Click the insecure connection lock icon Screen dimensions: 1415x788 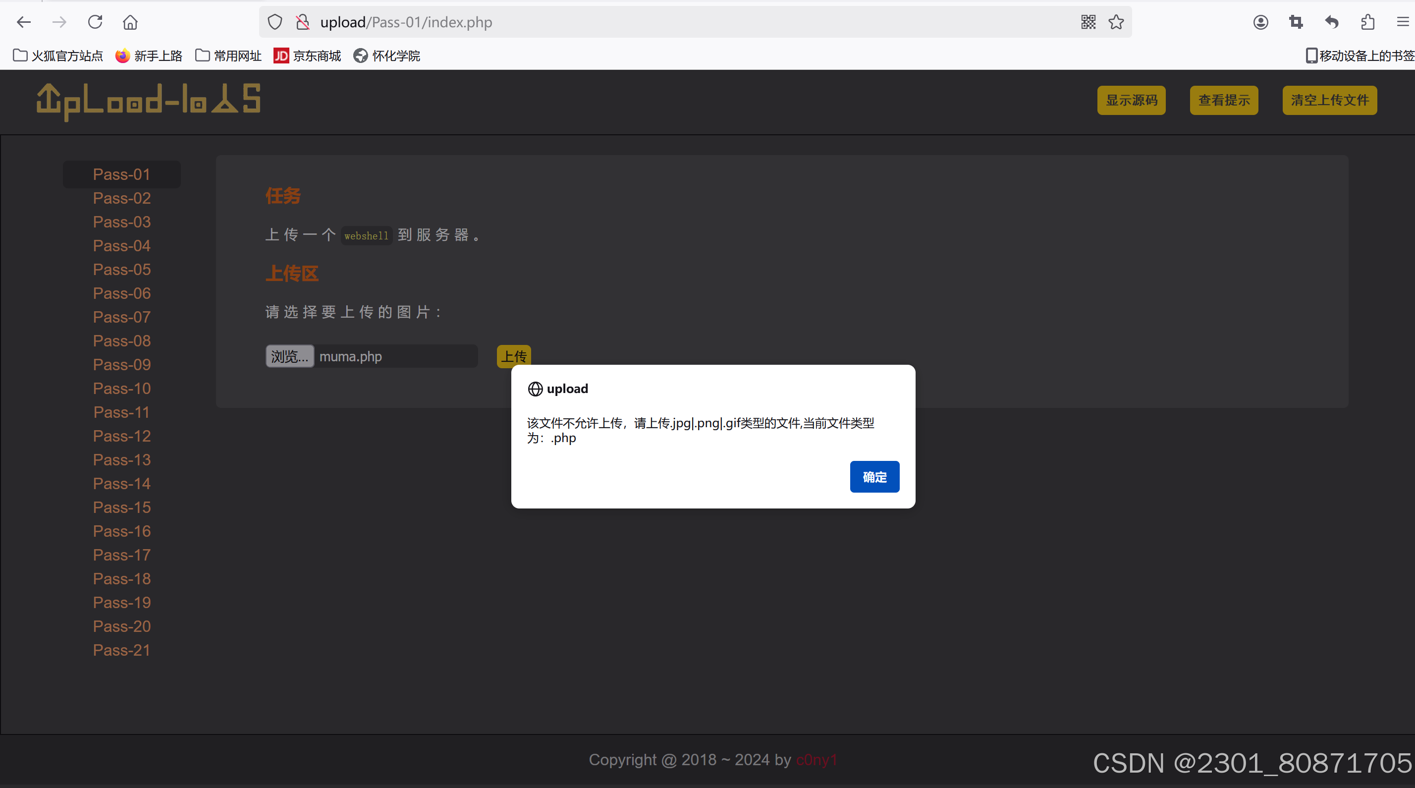pyautogui.click(x=303, y=22)
